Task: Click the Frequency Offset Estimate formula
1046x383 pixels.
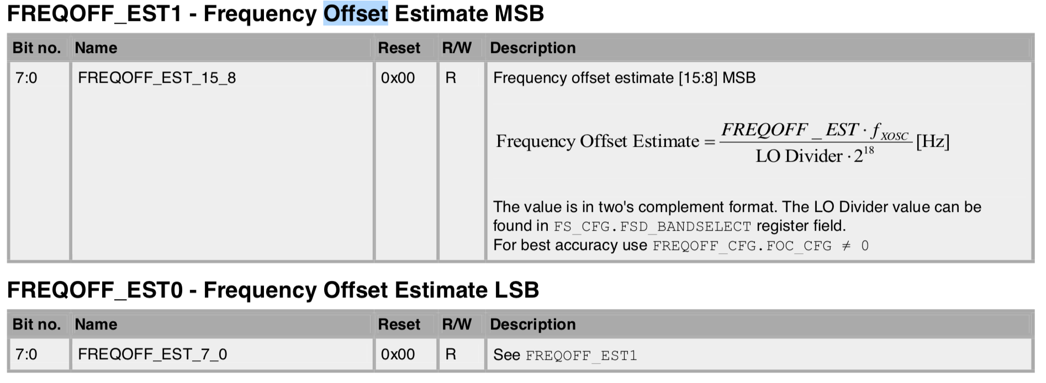Action: [722, 142]
